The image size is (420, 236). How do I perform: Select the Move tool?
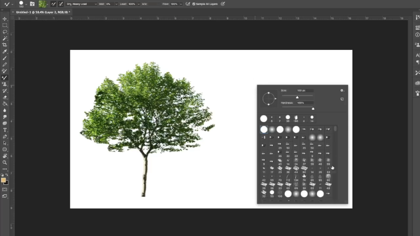point(5,19)
